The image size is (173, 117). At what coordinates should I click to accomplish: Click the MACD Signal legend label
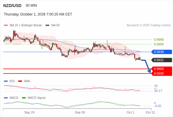[37, 98]
